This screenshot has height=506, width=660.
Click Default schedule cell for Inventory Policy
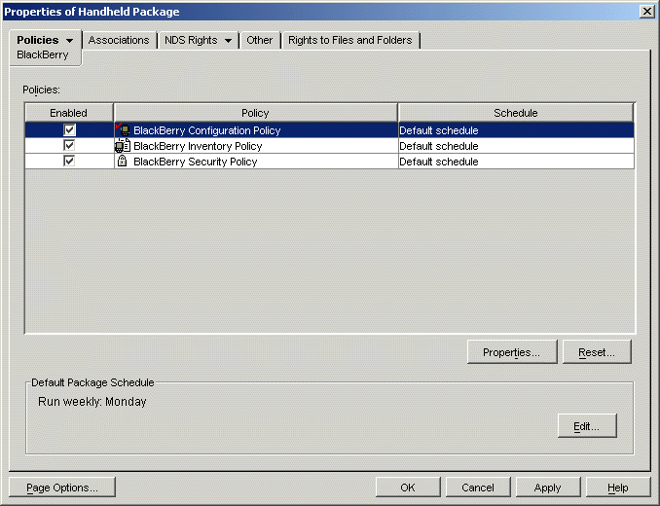pyautogui.click(x=516, y=146)
